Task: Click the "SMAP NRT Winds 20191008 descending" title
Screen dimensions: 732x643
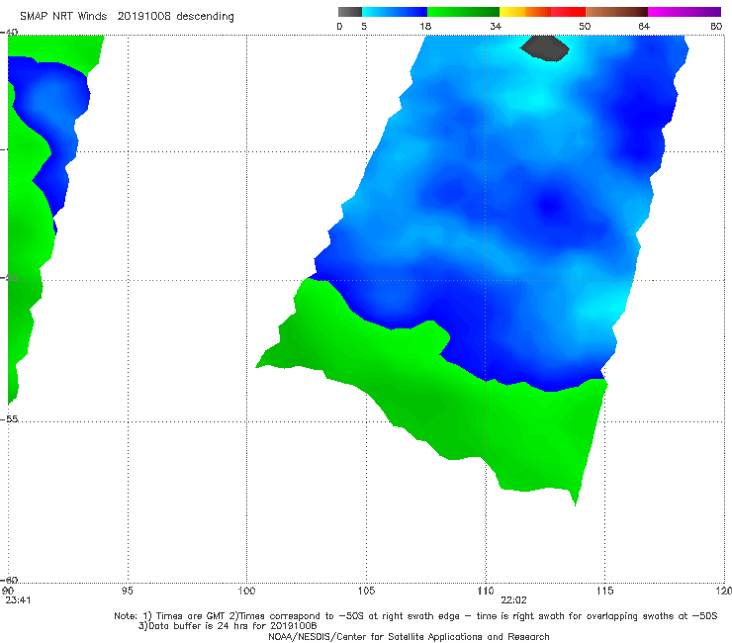Action: tap(127, 16)
